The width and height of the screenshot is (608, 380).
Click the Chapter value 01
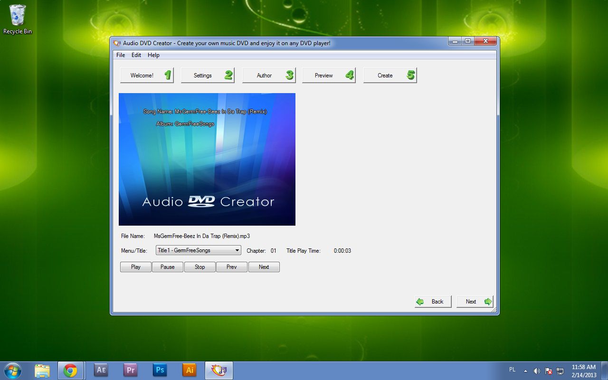(274, 251)
